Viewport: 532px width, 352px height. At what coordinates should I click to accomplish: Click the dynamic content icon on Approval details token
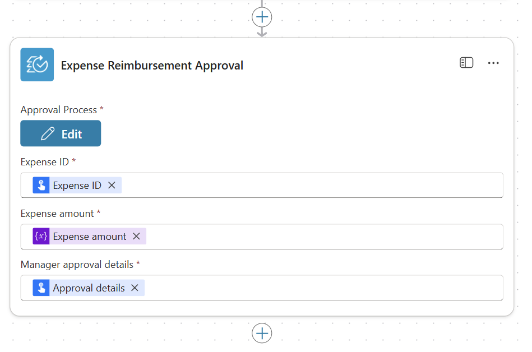click(41, 288)
